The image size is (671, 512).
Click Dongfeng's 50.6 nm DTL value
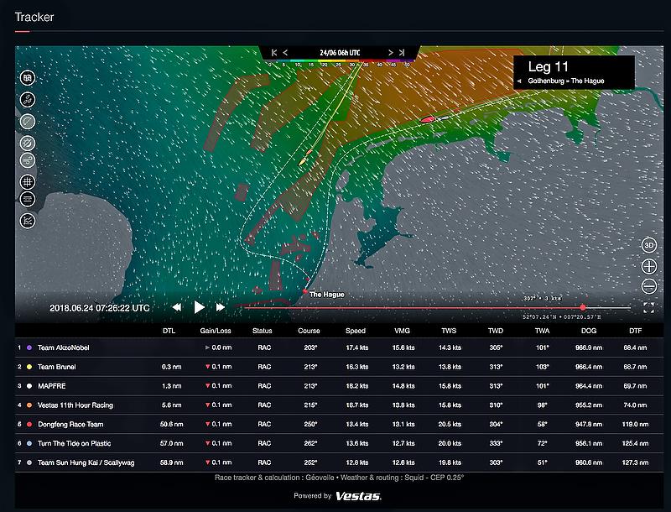pyautogui.click(x=172, y=424)
